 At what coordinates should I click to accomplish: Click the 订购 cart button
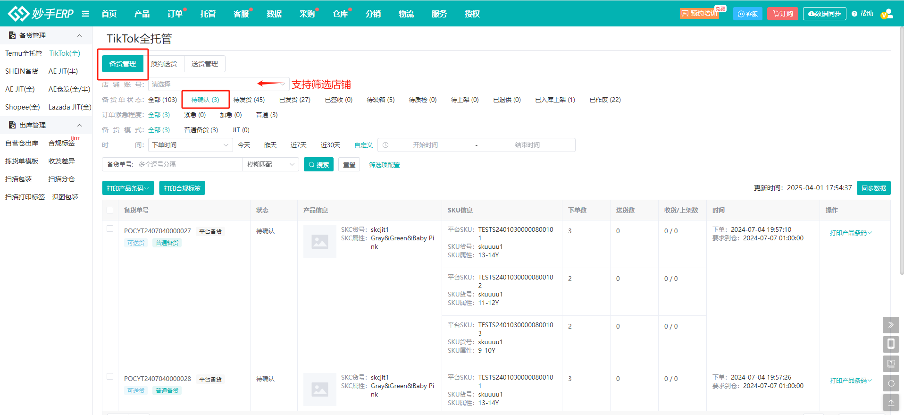(x=783, y=14)
